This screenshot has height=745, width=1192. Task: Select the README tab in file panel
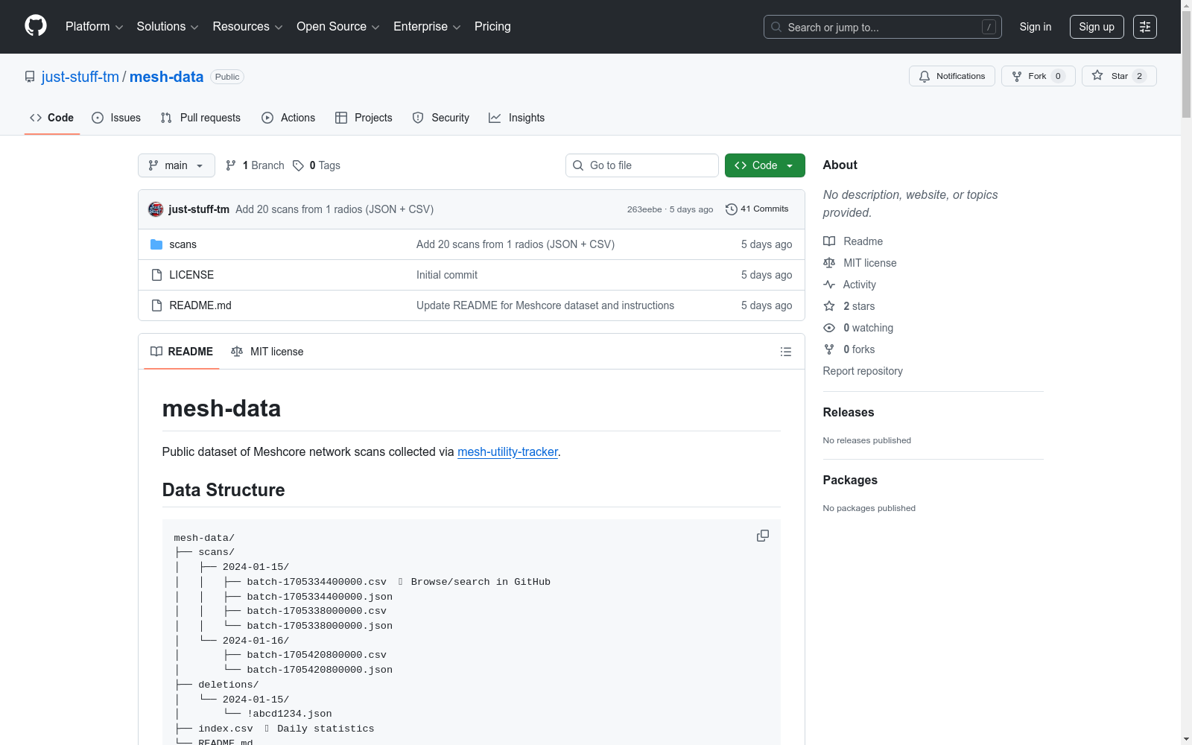pos(182,352)
